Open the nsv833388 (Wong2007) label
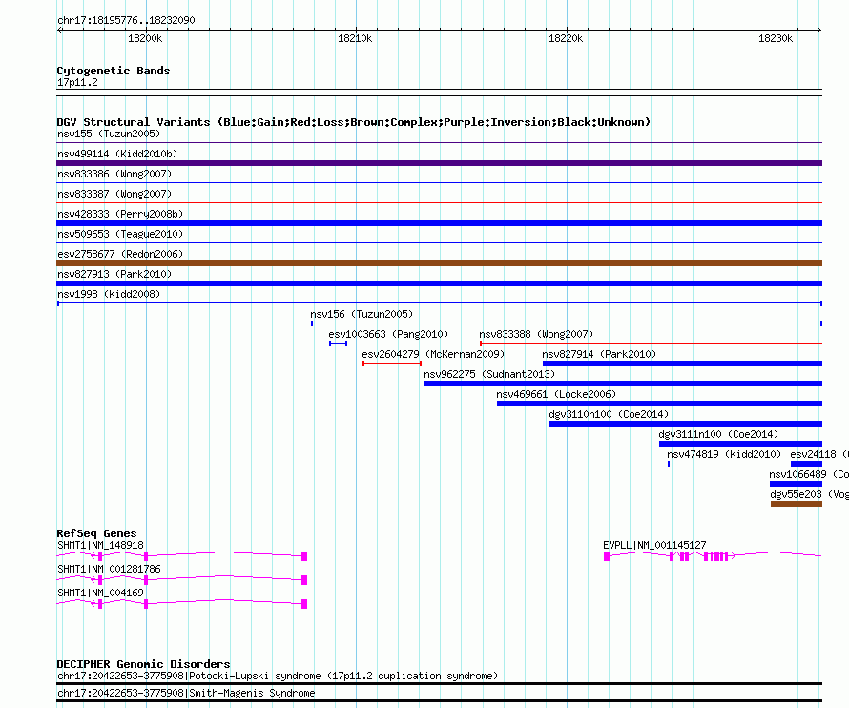This screenshot has height=708, width=849. tap(536, 334)
